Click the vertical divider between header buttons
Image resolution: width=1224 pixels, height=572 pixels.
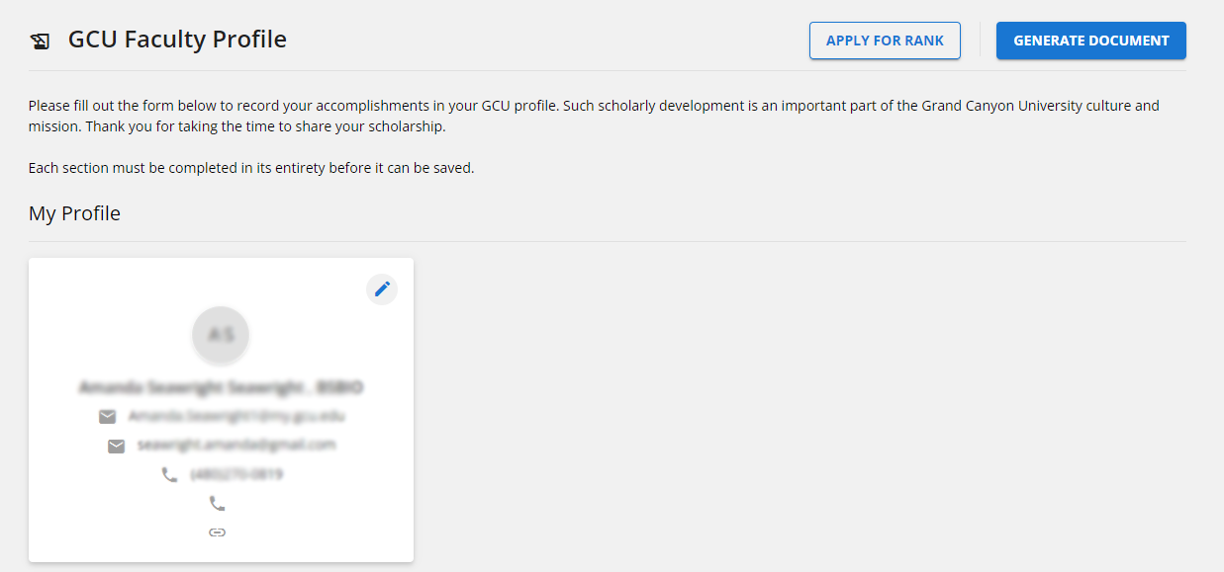[980, 41]
